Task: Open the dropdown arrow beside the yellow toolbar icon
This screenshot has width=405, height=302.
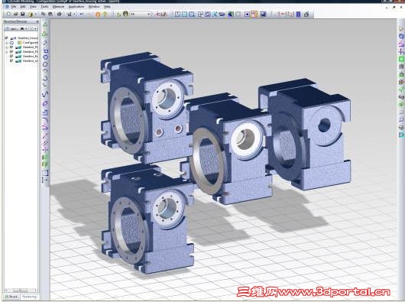Action: point(35,15)
